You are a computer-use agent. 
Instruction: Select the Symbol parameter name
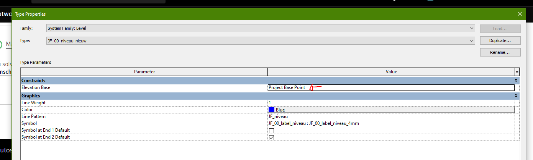tap(29, 123)
